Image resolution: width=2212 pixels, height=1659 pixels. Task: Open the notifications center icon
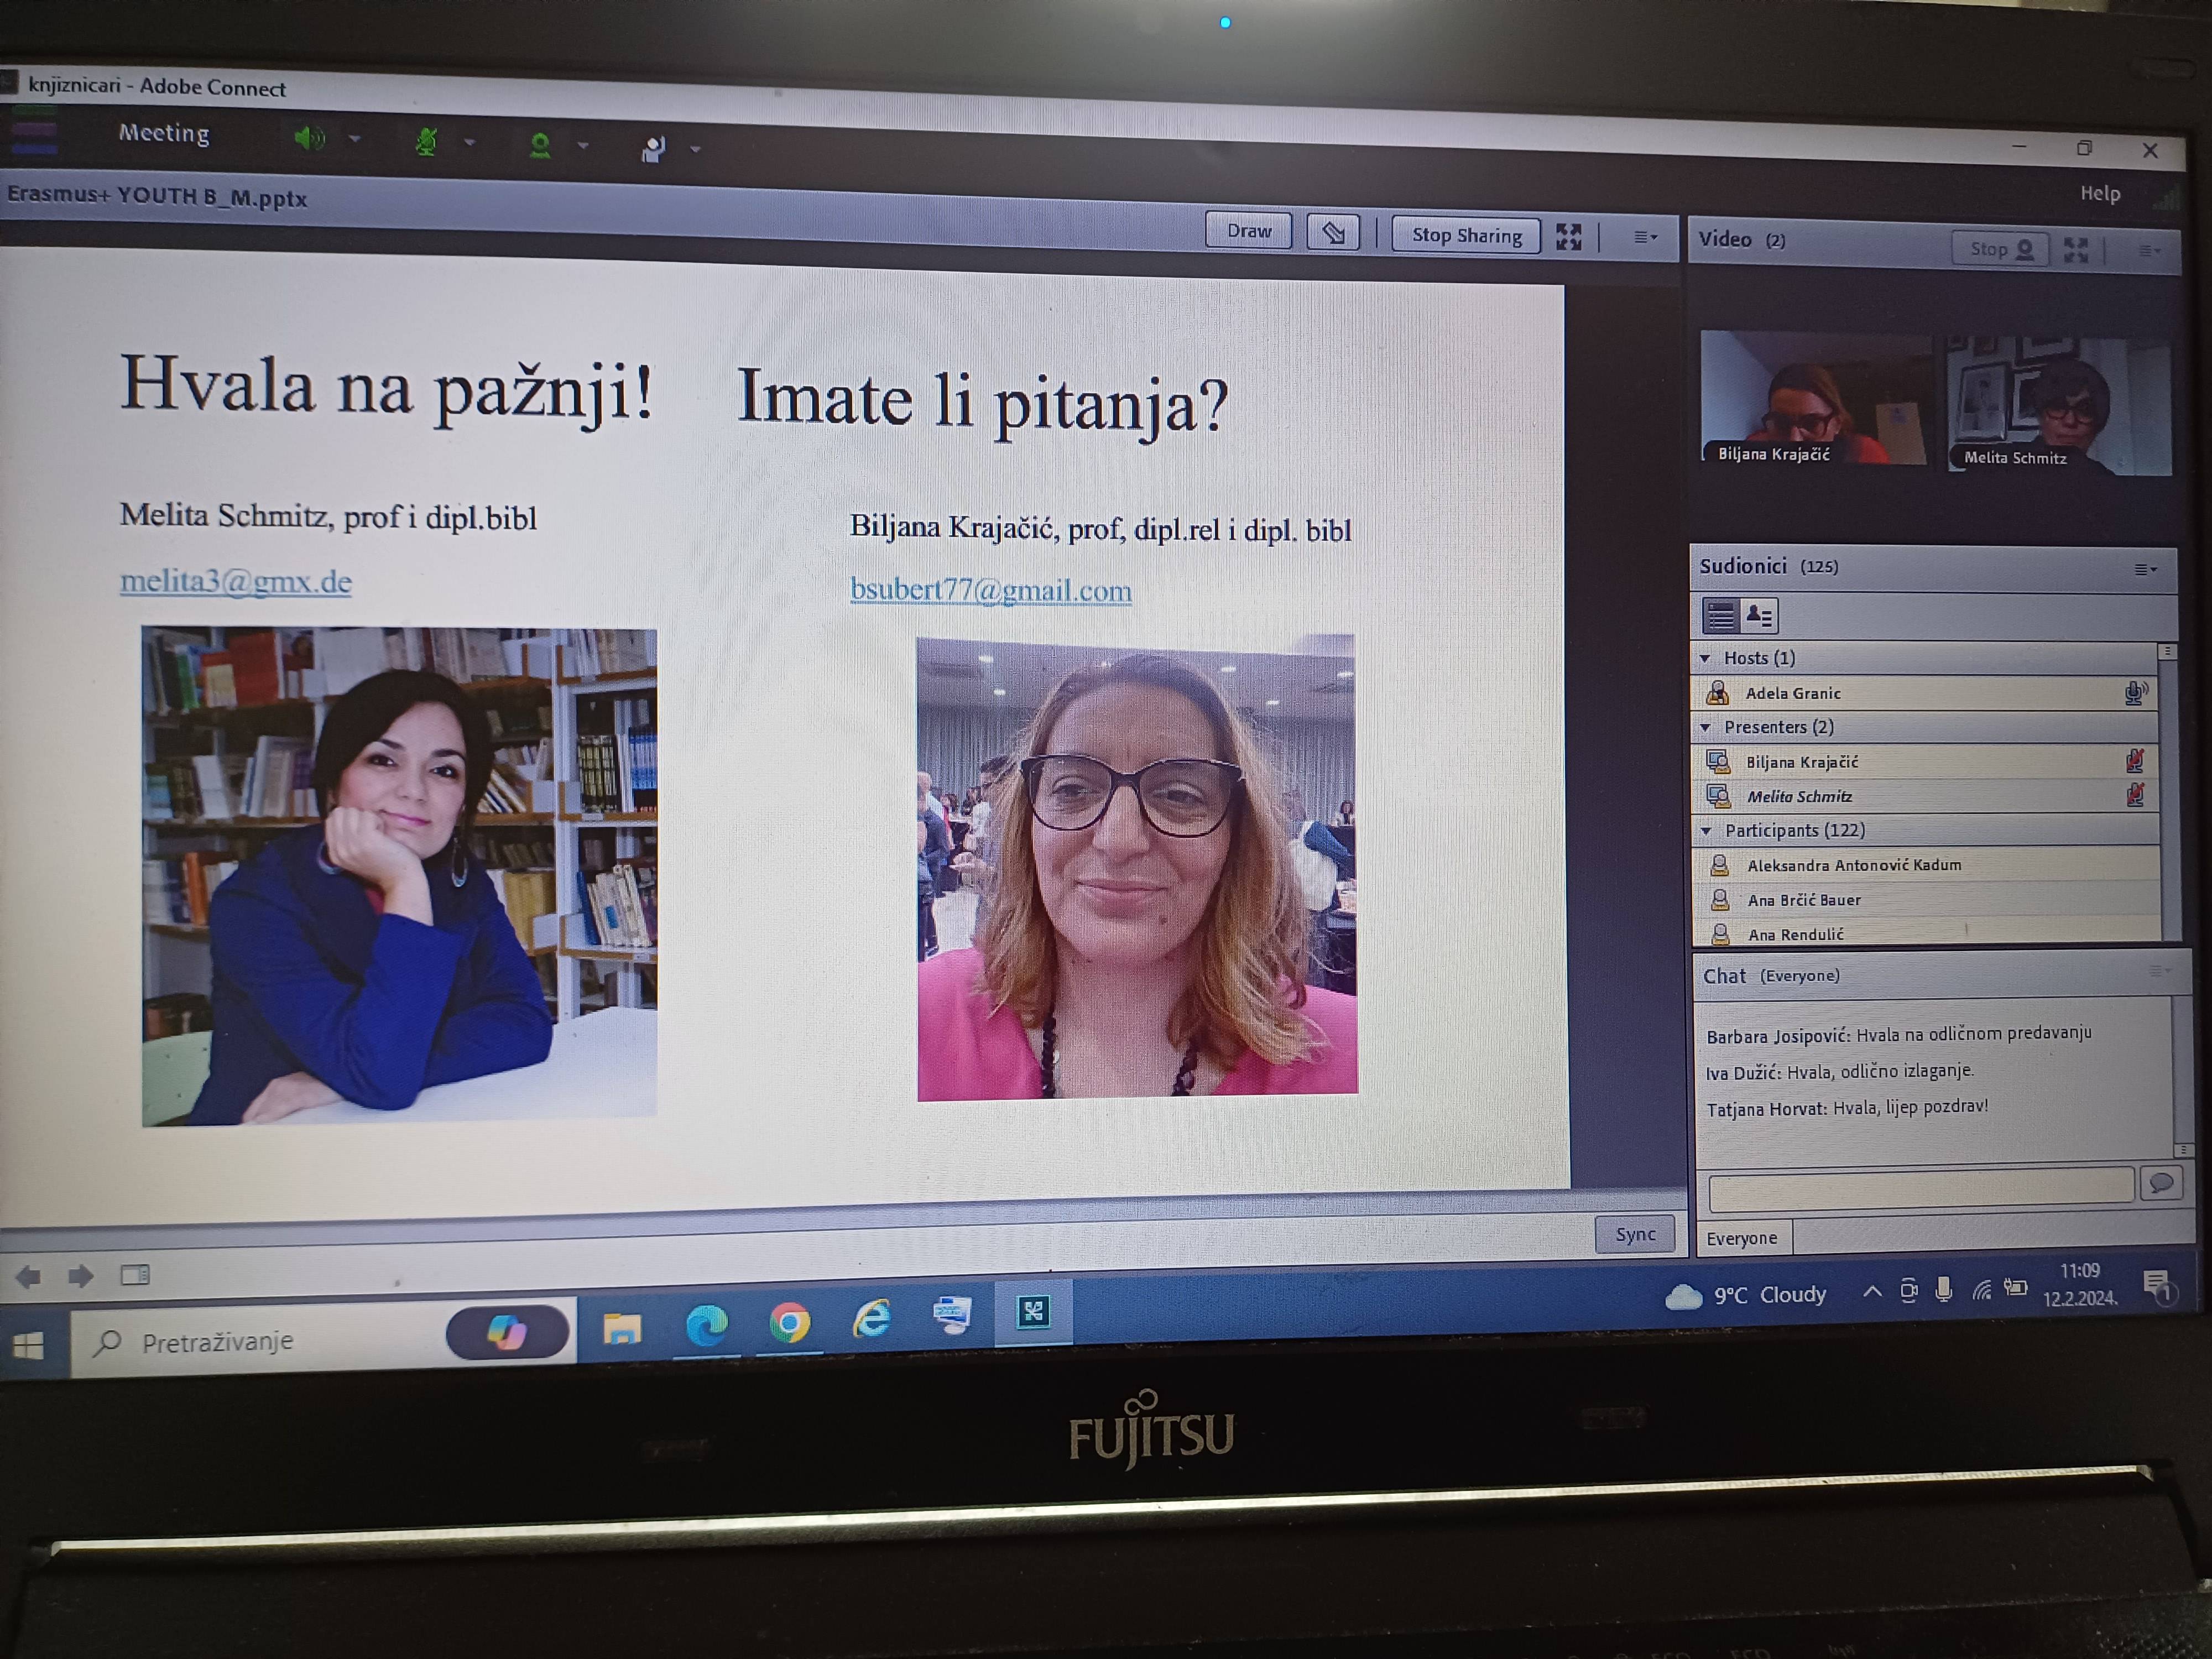2157,1288
